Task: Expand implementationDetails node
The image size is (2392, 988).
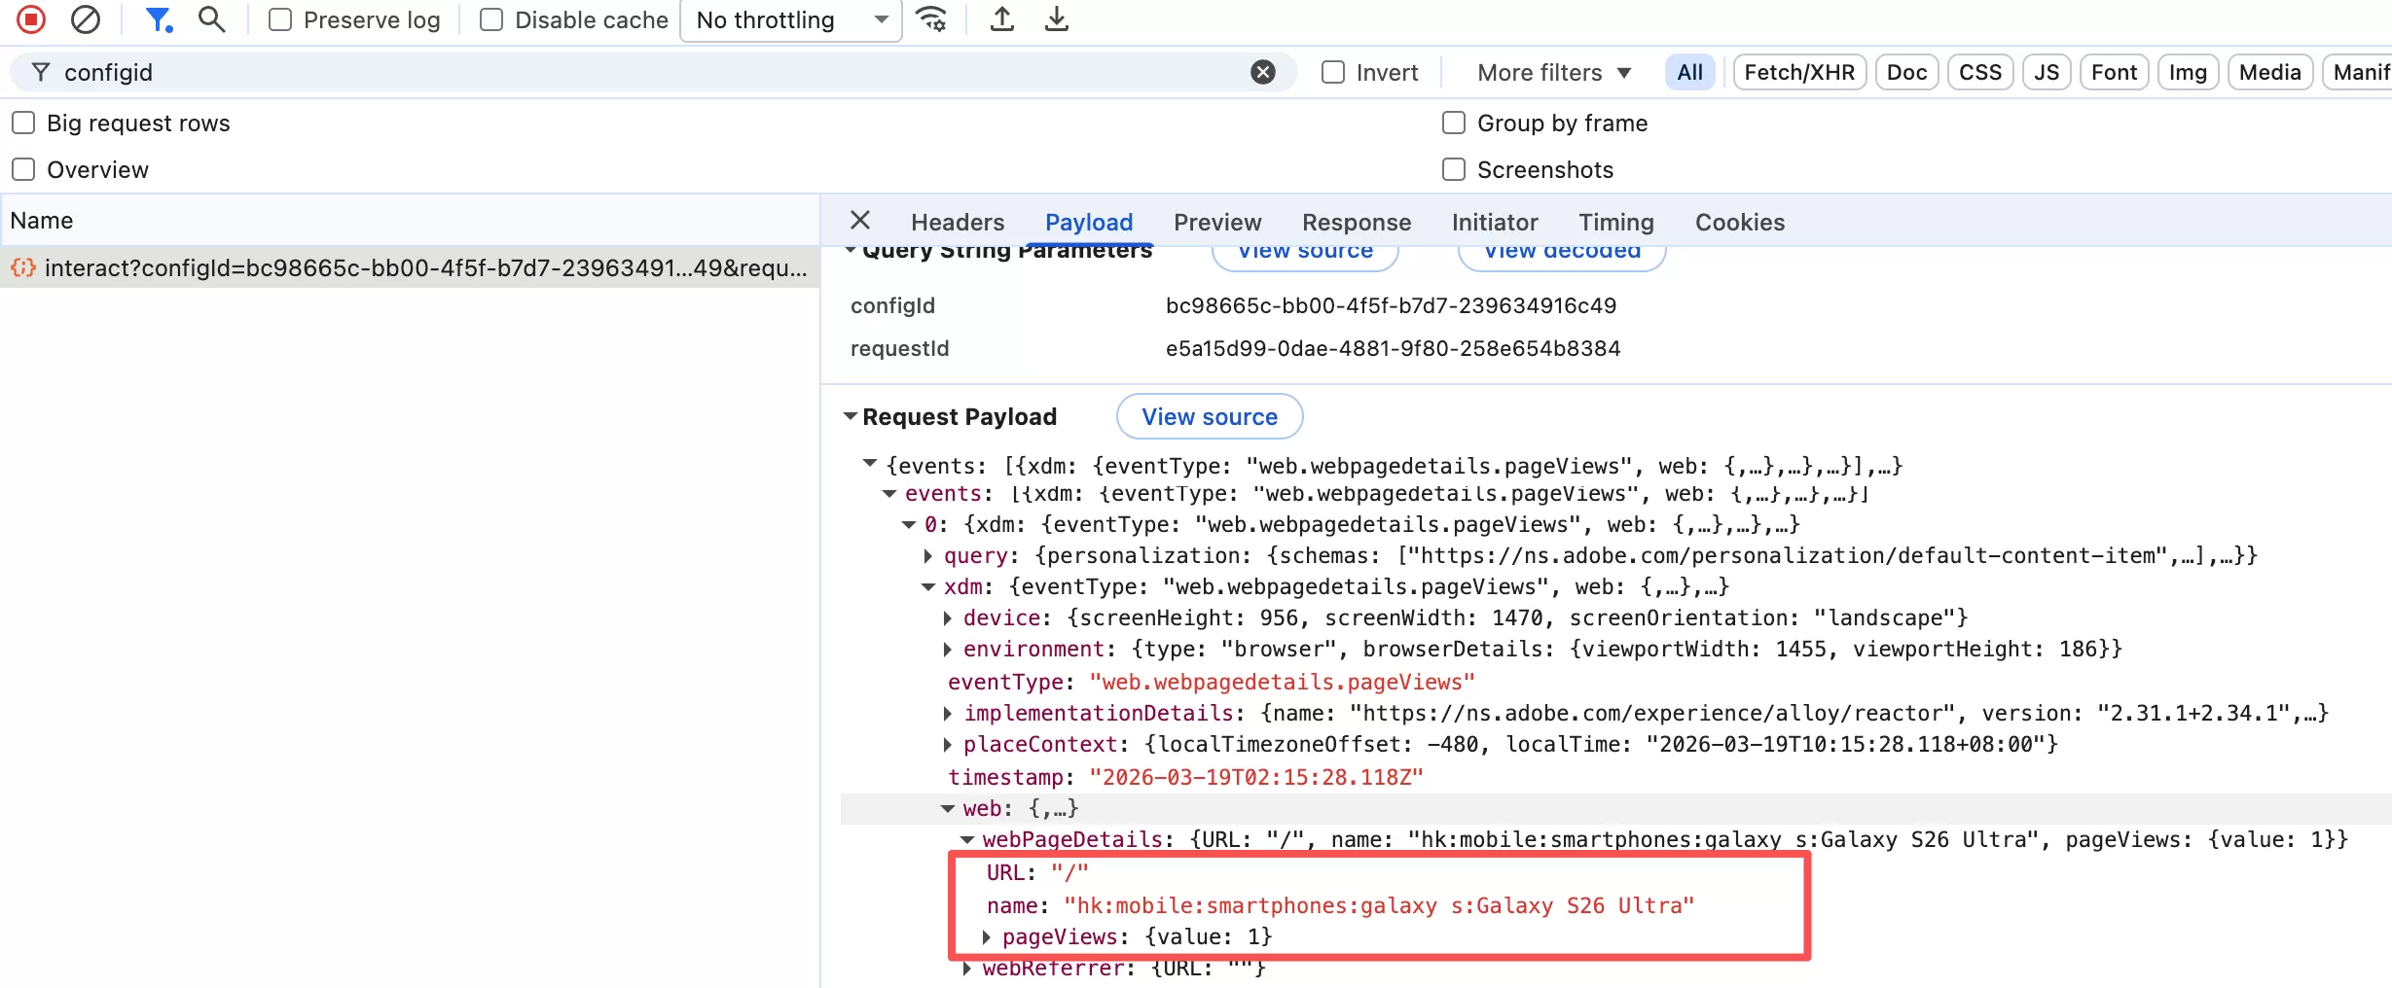Action: click(948, 714)
